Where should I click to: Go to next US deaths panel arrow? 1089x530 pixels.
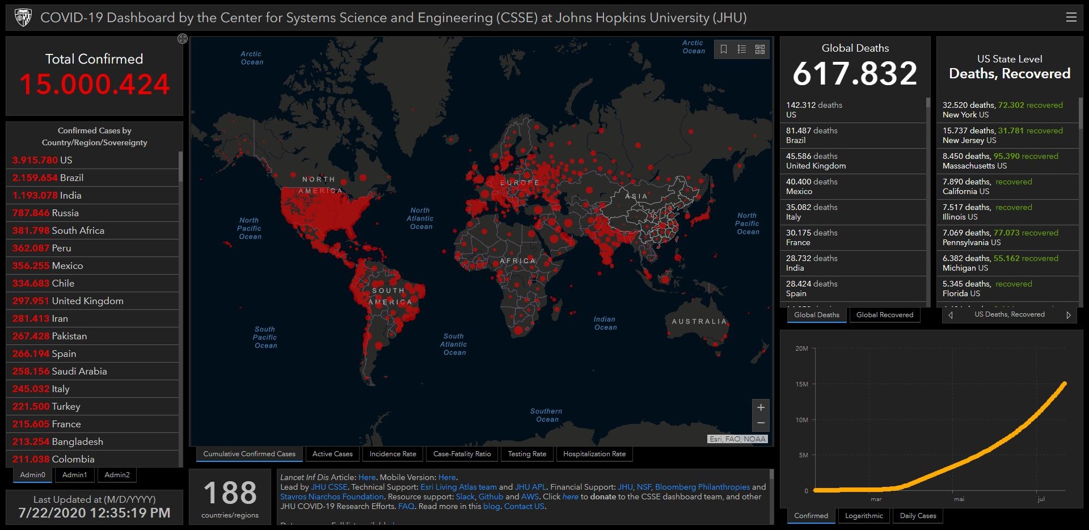(x=1069, y=315)
